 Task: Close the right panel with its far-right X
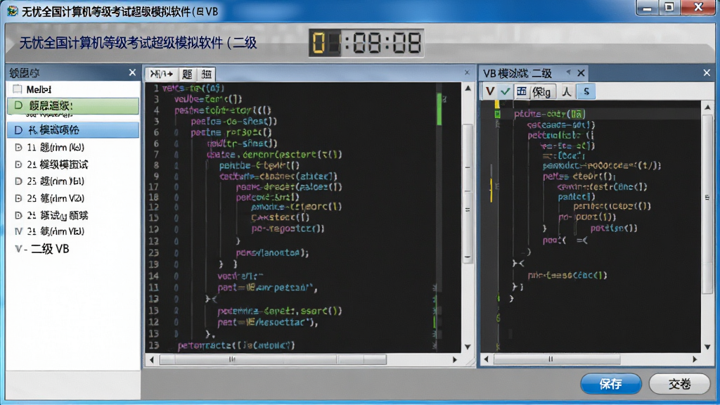click(707, 72)
